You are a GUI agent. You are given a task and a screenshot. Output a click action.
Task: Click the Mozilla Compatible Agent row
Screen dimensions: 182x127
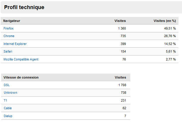(x=21, y=59)
